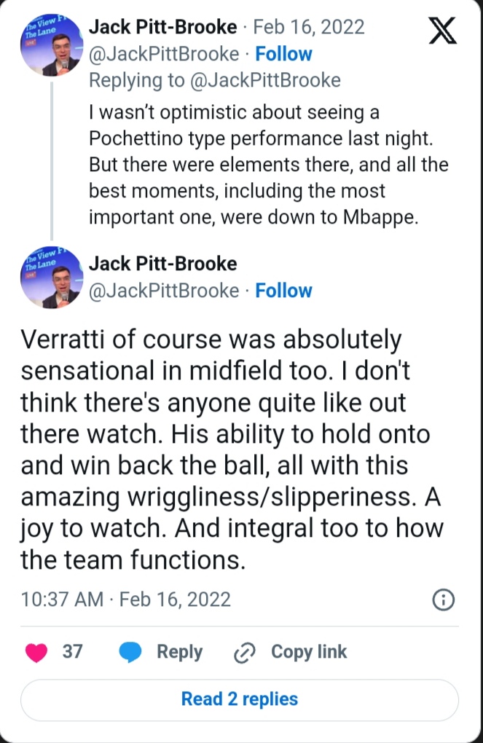Click the blue reply speech bubble icon

coord(131,652)
